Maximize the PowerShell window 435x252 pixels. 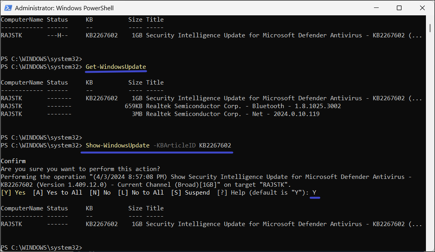point(399,8)
